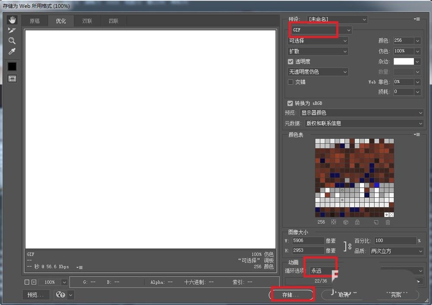Expand the 颜色 256 dropdown arrow
Viewport: 432px width, 305px height.
pyautogui.click(x=417, y=40)
